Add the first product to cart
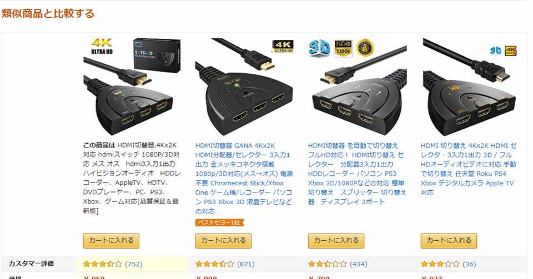Viewport: 533px width, 279px height. click(111, 241)
